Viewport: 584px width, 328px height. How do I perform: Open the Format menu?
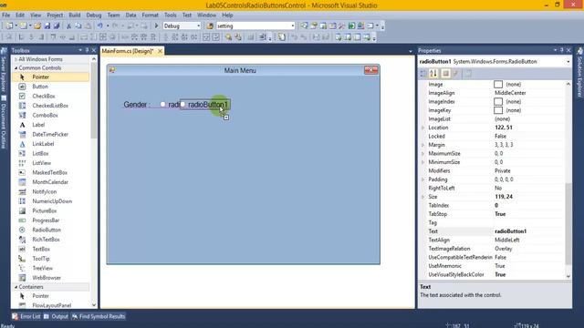150,15
